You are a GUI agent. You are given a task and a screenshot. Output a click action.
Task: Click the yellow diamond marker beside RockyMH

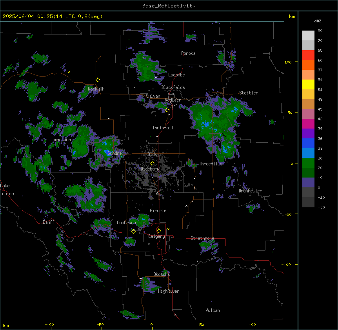click(x=98, y=80)
